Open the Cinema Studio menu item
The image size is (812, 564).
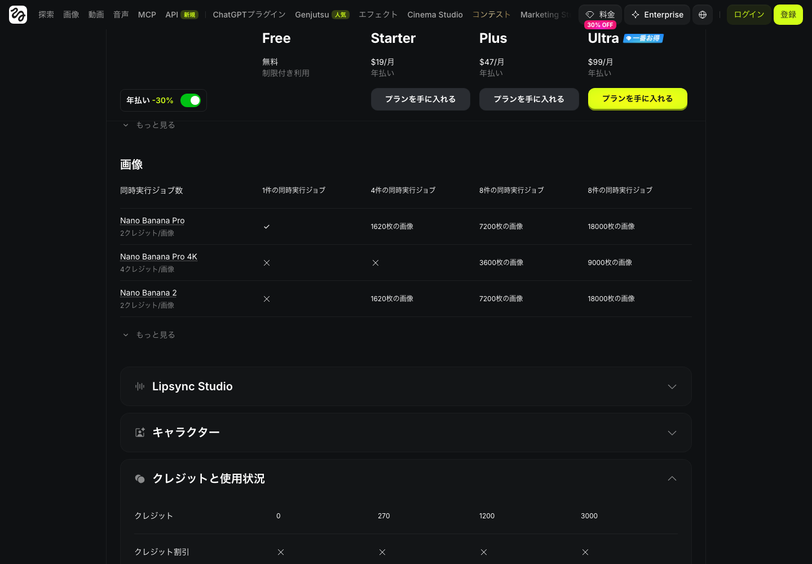click(435, 15)
